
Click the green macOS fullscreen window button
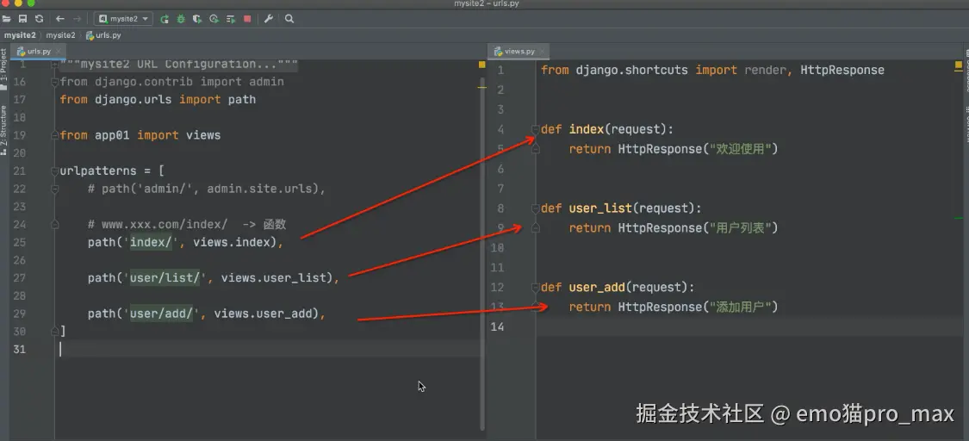(x=31, y=3)
